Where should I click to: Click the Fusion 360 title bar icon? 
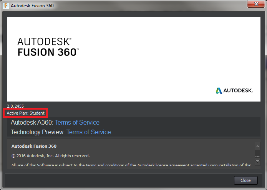coord(6,6)
